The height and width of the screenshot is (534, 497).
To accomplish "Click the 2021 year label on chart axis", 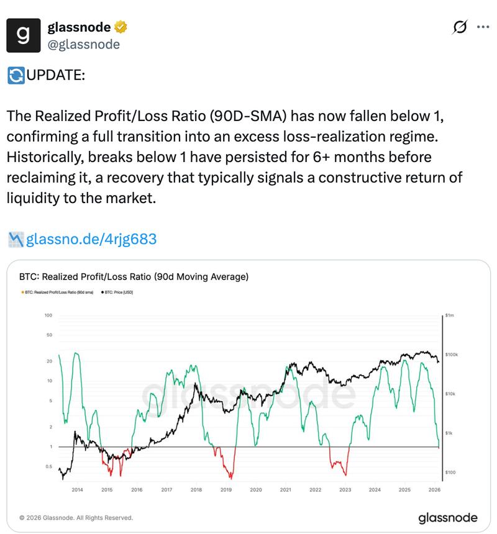I will 285,489.
